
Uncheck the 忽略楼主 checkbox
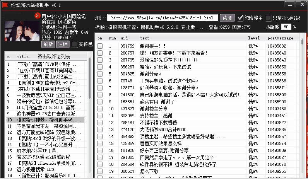tap(240, 18)
